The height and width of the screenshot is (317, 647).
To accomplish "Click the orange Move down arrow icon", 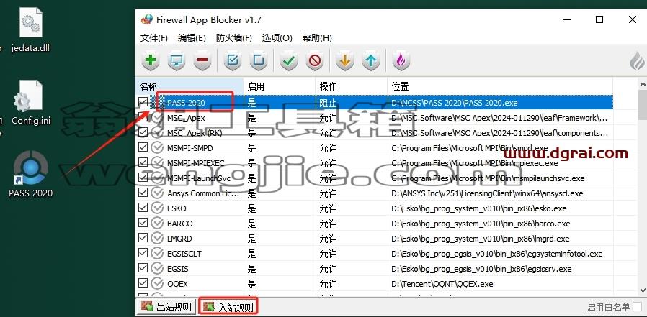I will tap(345, 61).
